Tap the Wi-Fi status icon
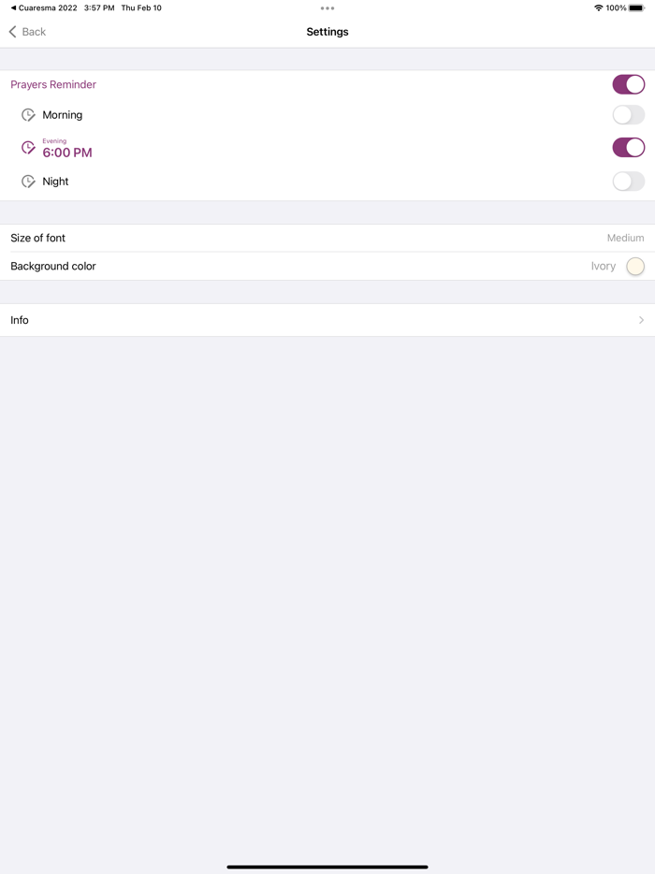The width and height of the screenshot is (655, 874). tap(598, 8)
